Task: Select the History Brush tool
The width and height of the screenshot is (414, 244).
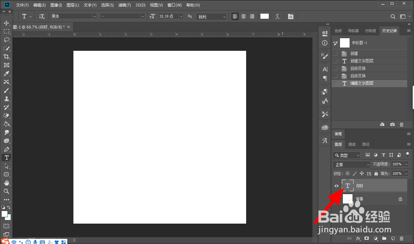Action: [x=6, y=107]
